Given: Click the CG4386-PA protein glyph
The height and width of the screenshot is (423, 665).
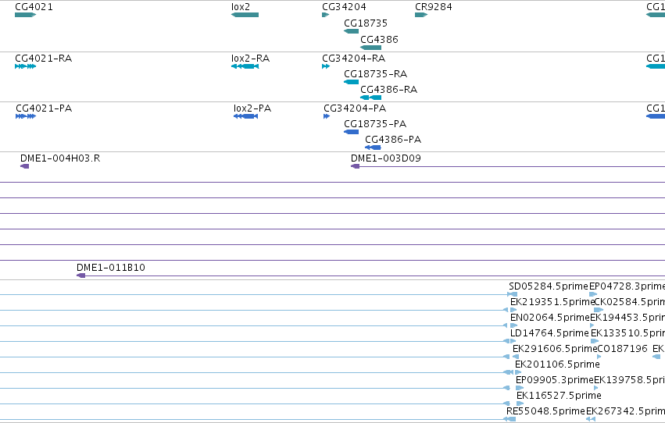Looking at the screenshot, I should [x=374, y=148].
